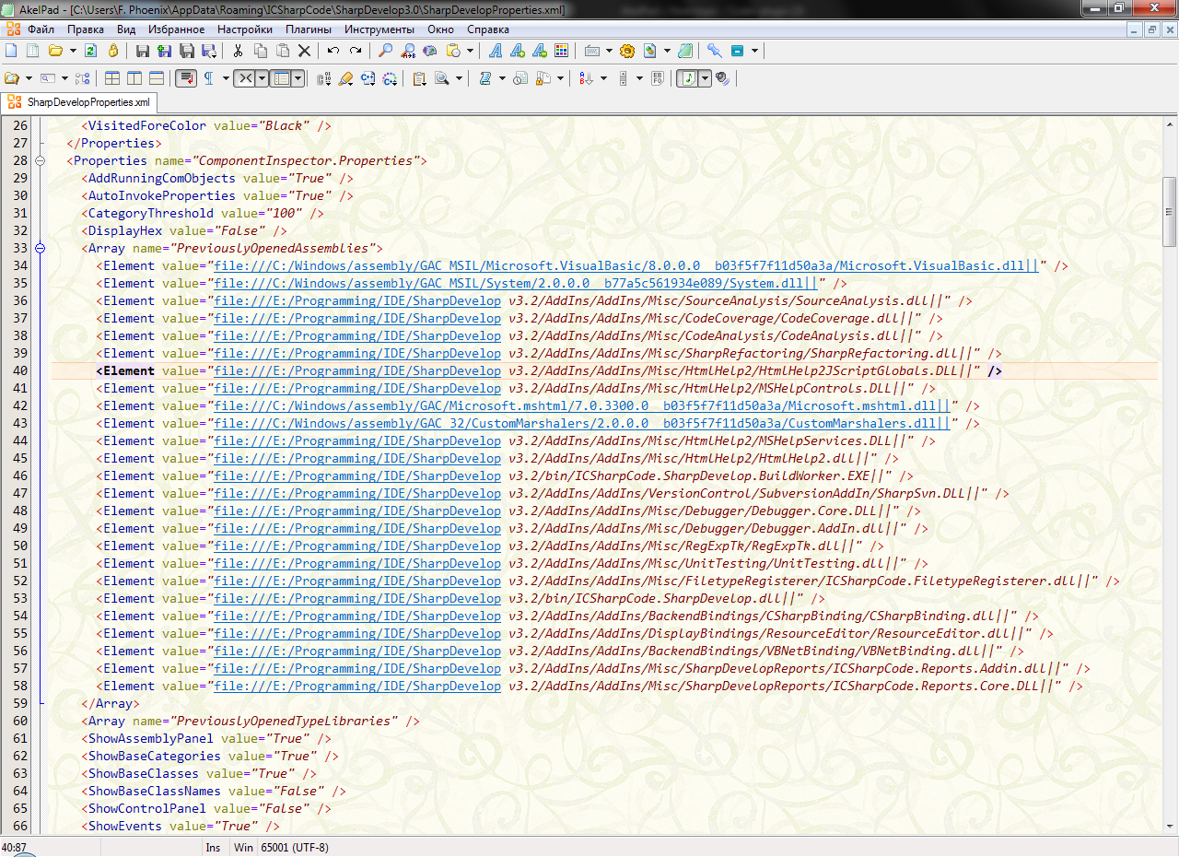The width and height of the screenshot is (1179, 857).
Task: Split the window into four panes icon
Action: (x=112, y=78)
